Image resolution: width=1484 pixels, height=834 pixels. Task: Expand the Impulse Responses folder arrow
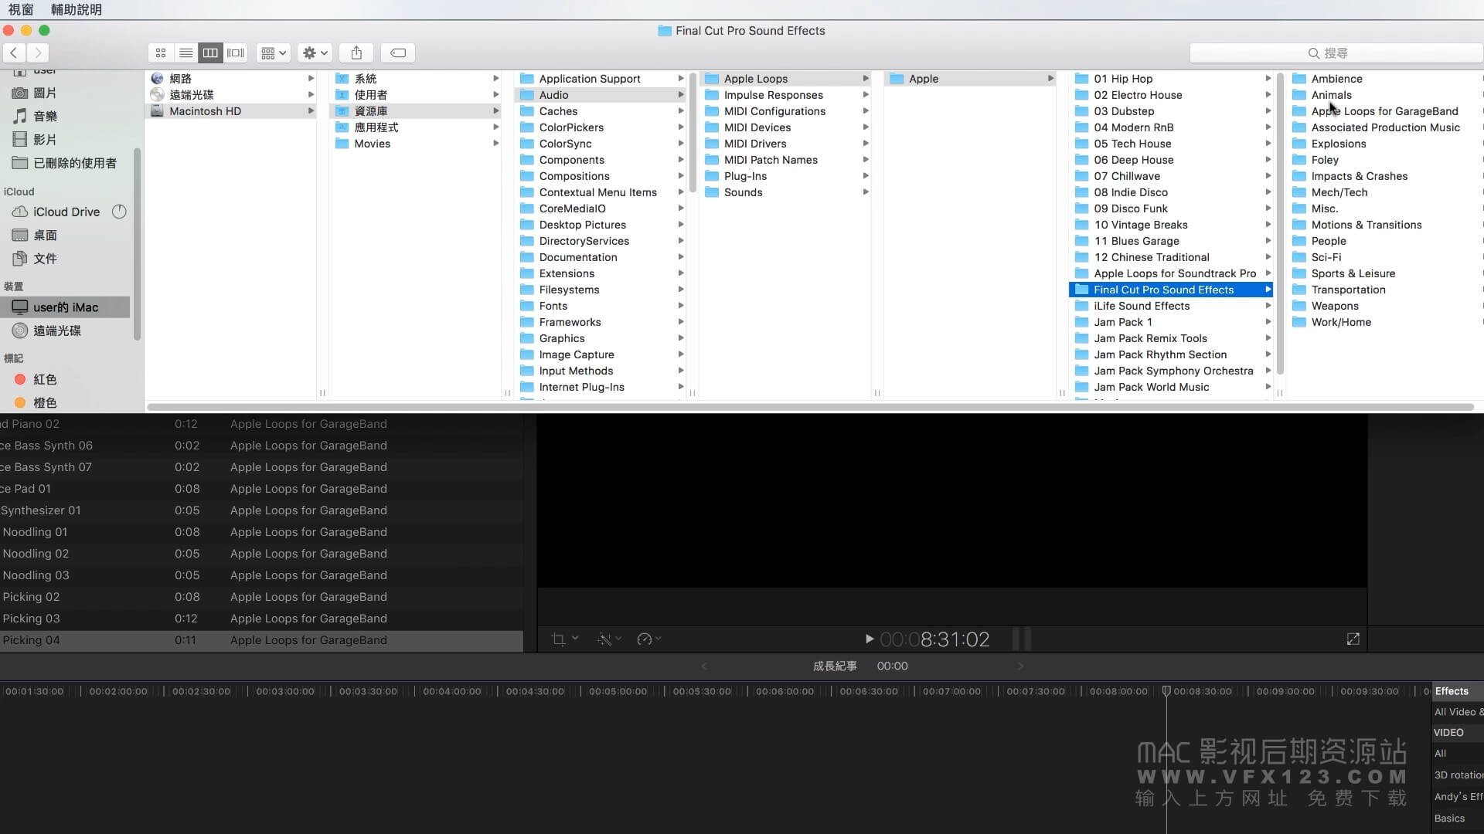tap(866, 95)
